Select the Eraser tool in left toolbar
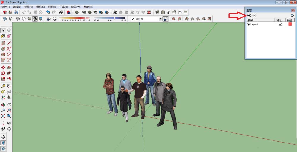This screenshot has height=152, width=297. pos(9,36)
